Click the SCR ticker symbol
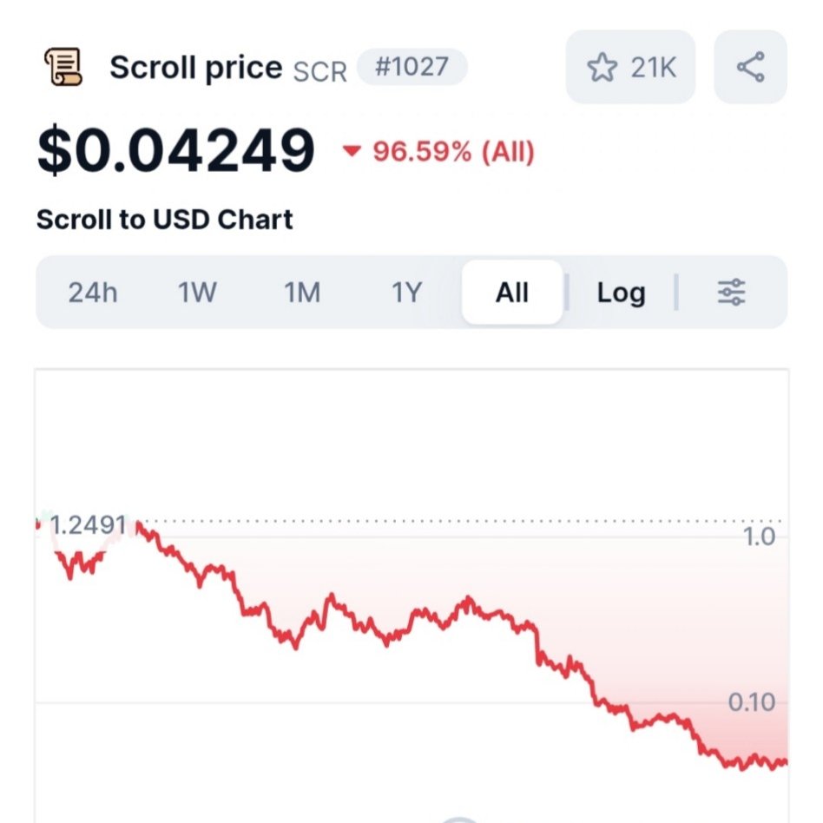Screen dimensions: 823x823 319,70
